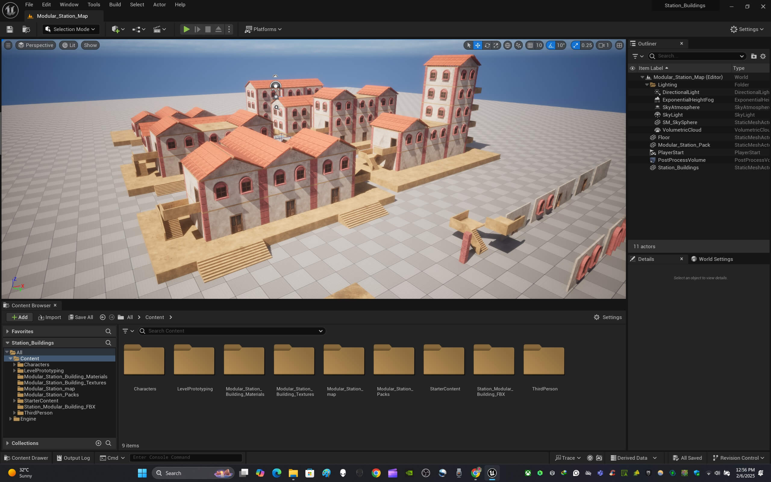
Task: Click the save current level icon
Action: point(10,29)
